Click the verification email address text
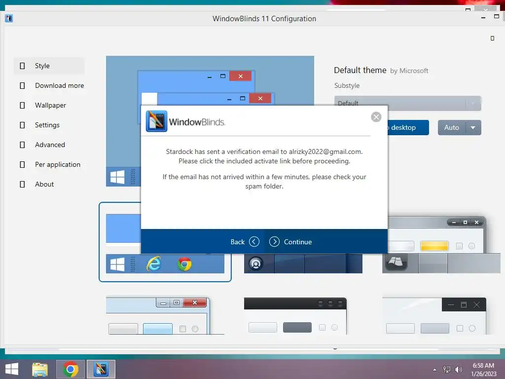Image resolution: width=505 pixels, height=379 pixels. pyautogui.click(x=325, y=152)
